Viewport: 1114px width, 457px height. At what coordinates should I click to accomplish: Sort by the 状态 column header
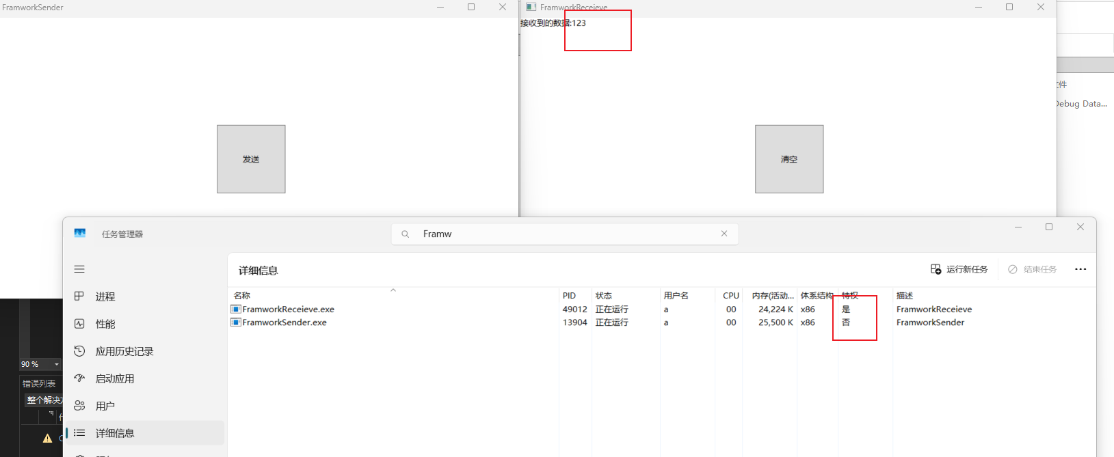(626, 295)
